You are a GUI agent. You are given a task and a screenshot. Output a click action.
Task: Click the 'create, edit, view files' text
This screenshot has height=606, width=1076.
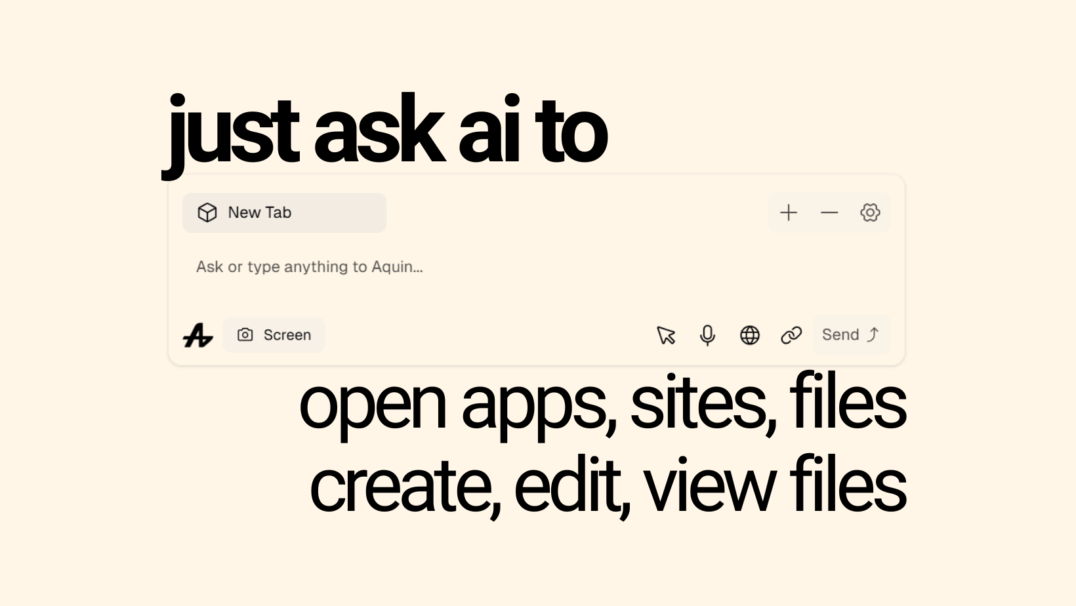(608, 485)
